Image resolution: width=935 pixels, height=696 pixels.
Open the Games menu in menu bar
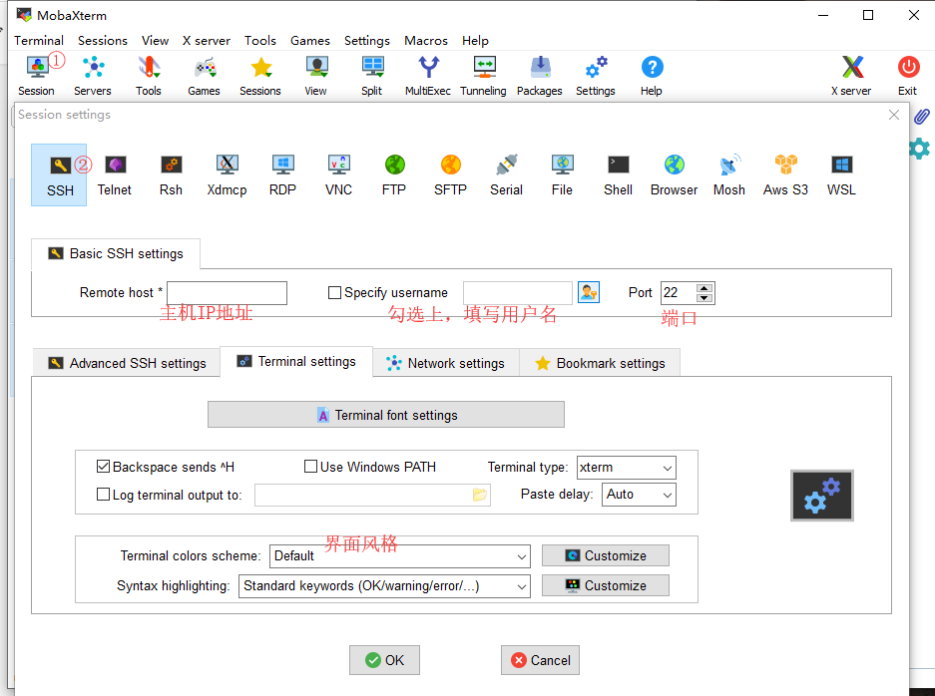pyautogui.click(x=310, y=41)
